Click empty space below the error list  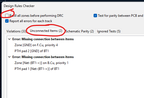coord(75,85)
